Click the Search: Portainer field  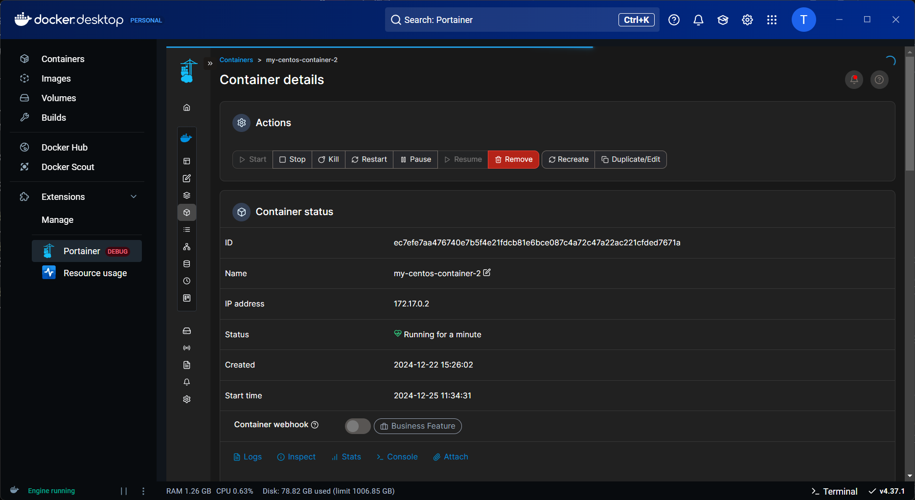522,20
